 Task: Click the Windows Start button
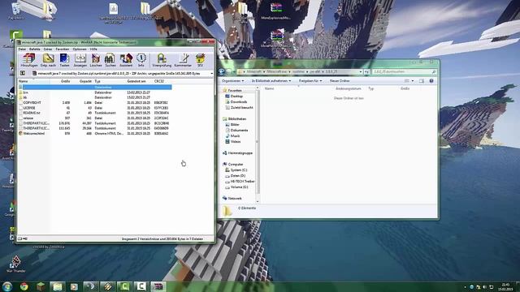(7, 286)
